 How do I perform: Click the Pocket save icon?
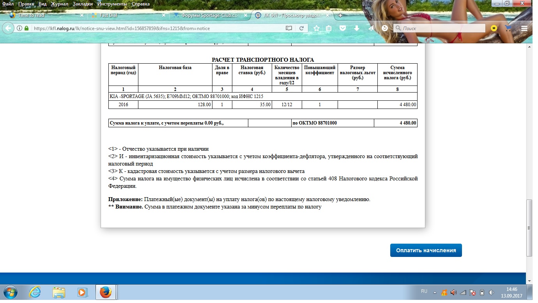[x=342, y=28]
